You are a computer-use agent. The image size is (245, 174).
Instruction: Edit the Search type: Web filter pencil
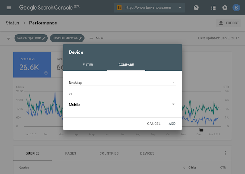[44, 38]
